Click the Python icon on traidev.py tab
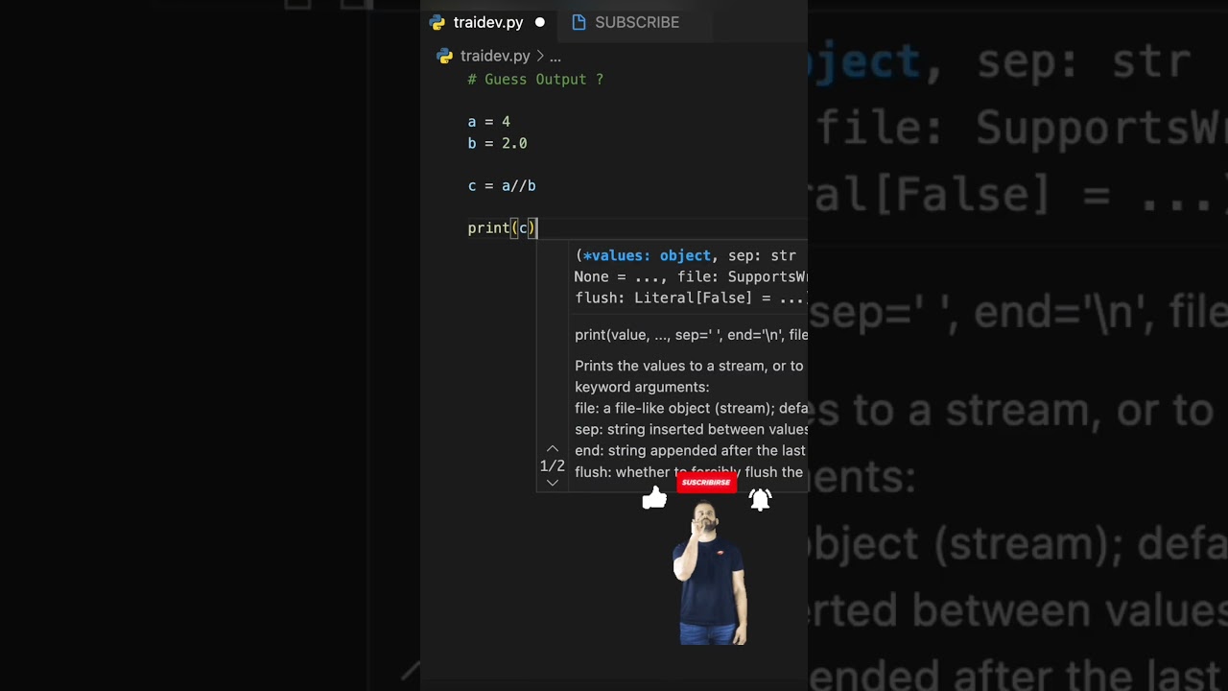The width and height of the screenshot is (1228, 691). [x=437, y=22]
